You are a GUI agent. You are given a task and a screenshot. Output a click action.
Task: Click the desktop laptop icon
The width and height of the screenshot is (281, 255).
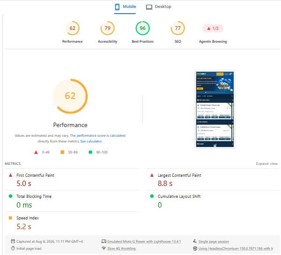[x=149, y=7]
